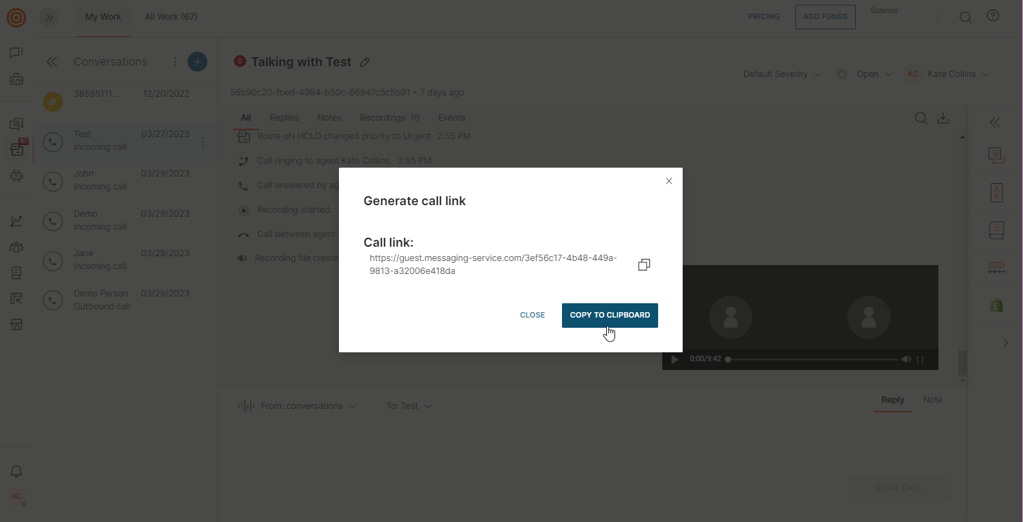Mute the recording volume icon

tap(906, 359)
